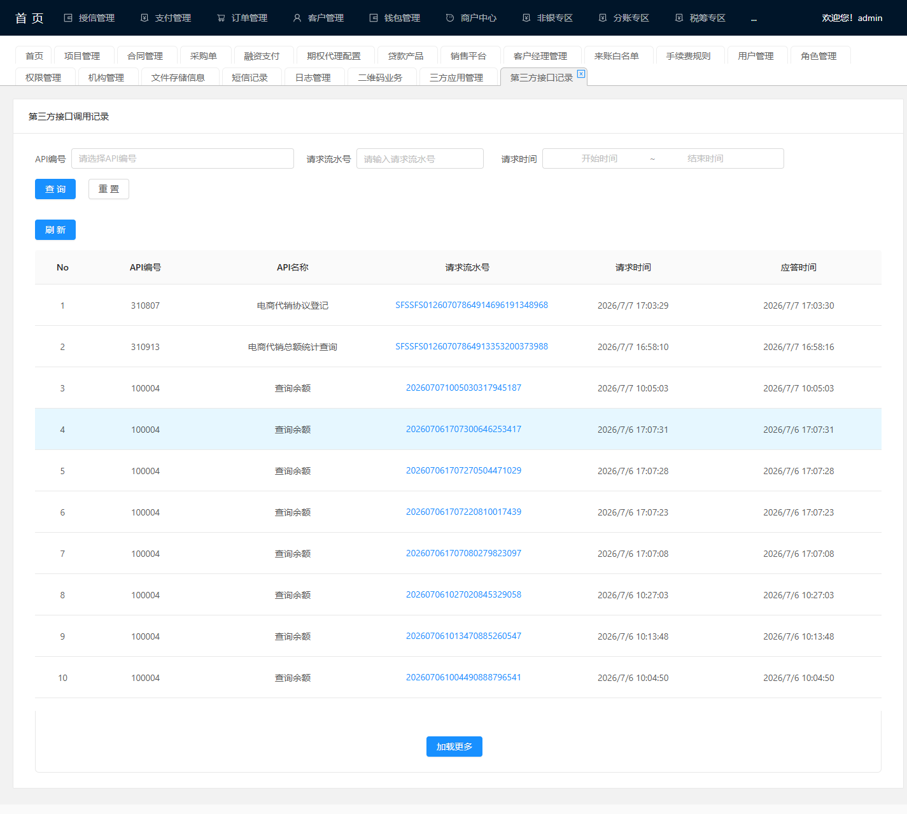Viewport: 907px width, 814px height.
Task: Switch to 二维码业务 tab
Action: point(381,78)
